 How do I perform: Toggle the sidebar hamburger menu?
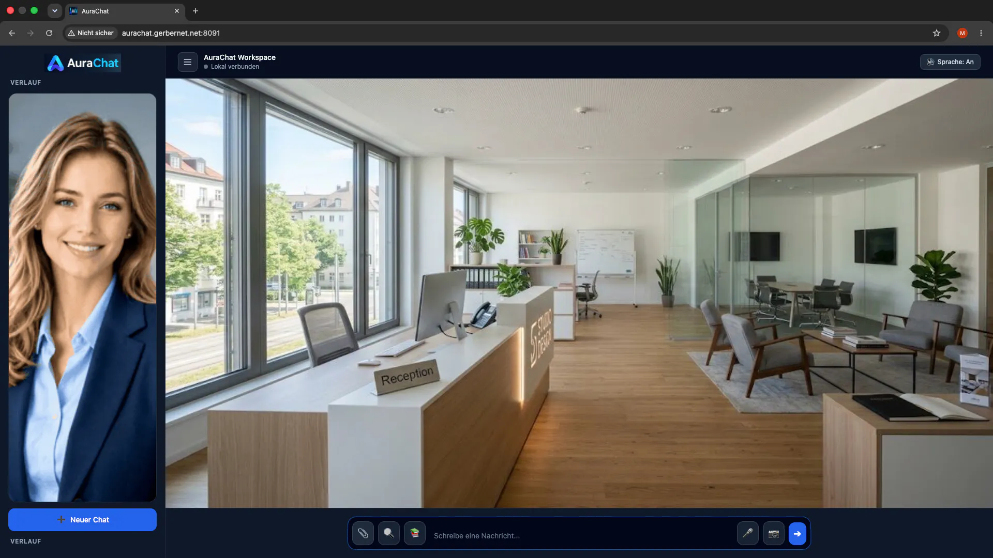pyautogui.click(x=188, y=62)
